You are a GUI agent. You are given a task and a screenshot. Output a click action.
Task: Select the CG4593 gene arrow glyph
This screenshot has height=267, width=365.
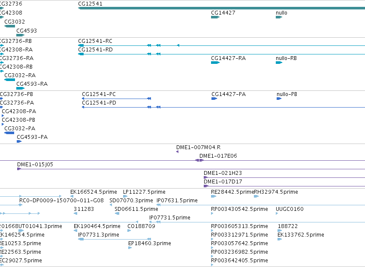[x=20, y=35]
